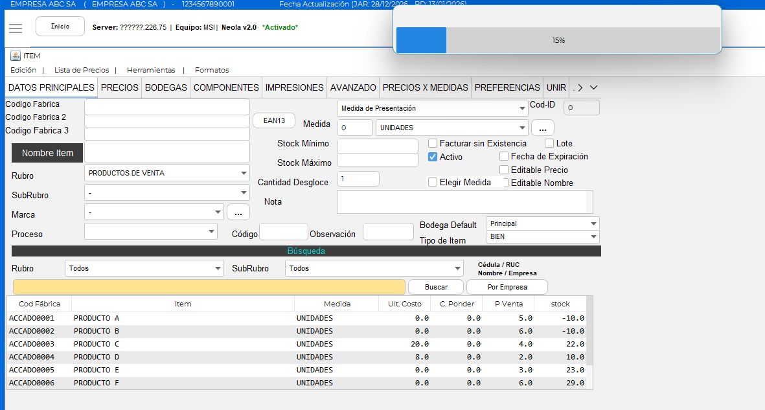Open the Herramientas menu
Viewport: 765px width, 410px height.
click(151, 70)
